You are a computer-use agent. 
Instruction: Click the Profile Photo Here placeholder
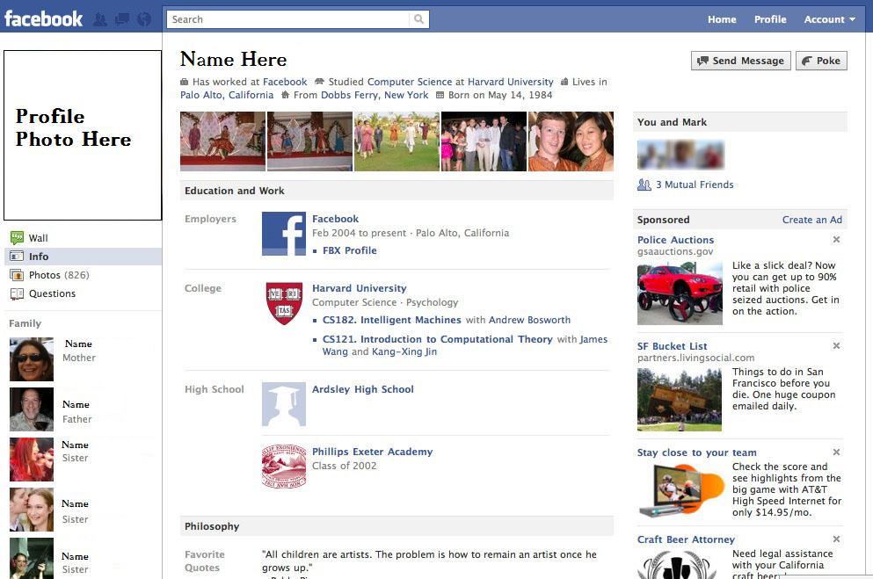(83, 135)
